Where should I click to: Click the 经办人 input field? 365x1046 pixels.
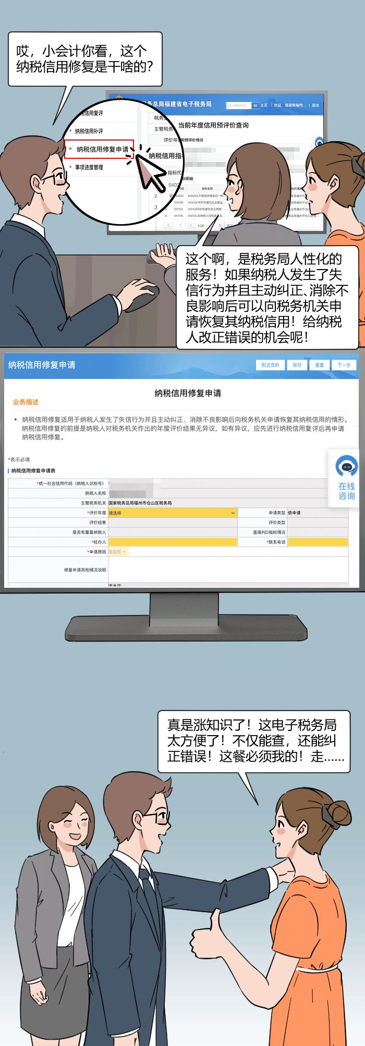pos(172,542)
